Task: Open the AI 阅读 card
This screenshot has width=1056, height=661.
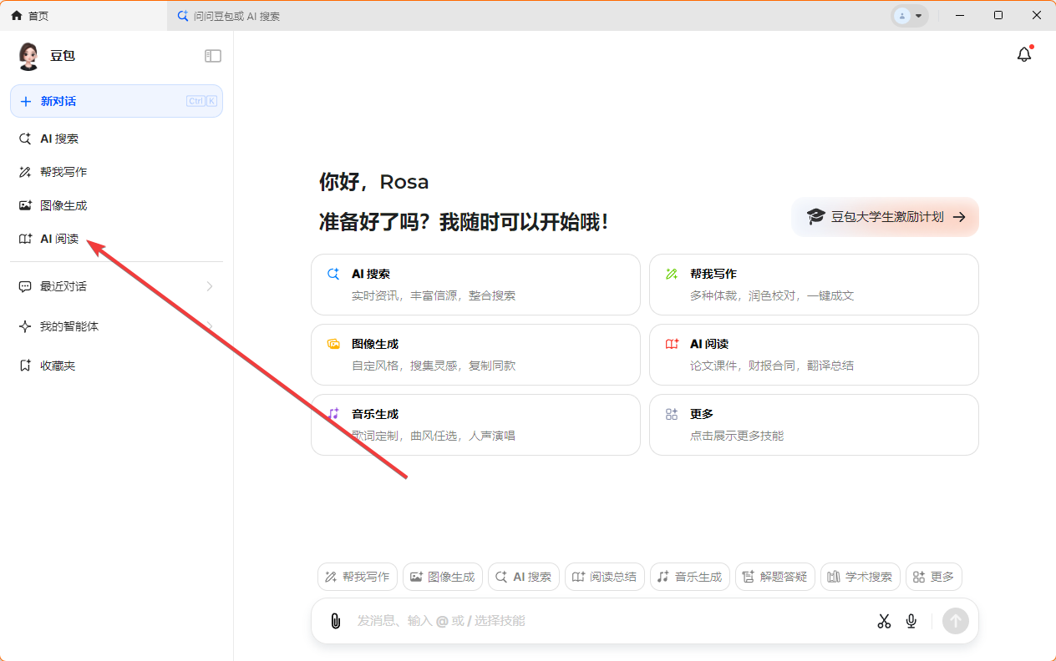Action: point(814,355)
